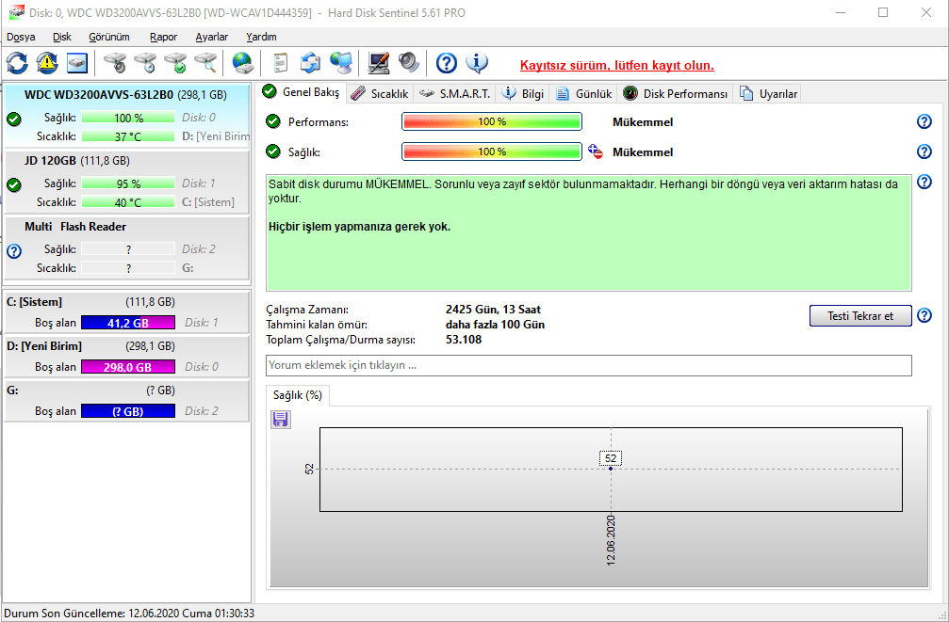
Task: Click the (? GB) free space bar
Action: (x=128, y=411)
